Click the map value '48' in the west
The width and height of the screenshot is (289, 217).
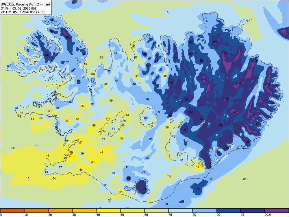(67, 121)
